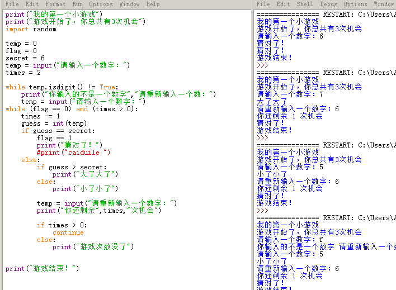Open the Help menu
396x290 pixels.
coord(153,4)
